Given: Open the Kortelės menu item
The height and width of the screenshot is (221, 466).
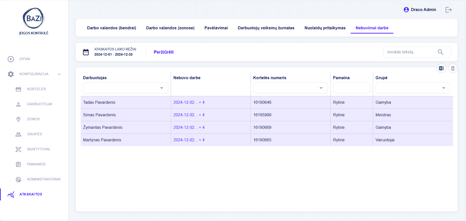Looking at the screenshot, I should tap(37, 89).
